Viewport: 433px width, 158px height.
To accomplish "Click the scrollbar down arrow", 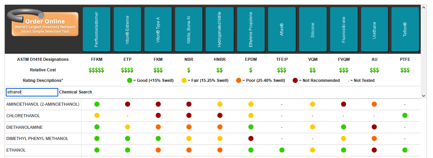I will coord(424,96).
